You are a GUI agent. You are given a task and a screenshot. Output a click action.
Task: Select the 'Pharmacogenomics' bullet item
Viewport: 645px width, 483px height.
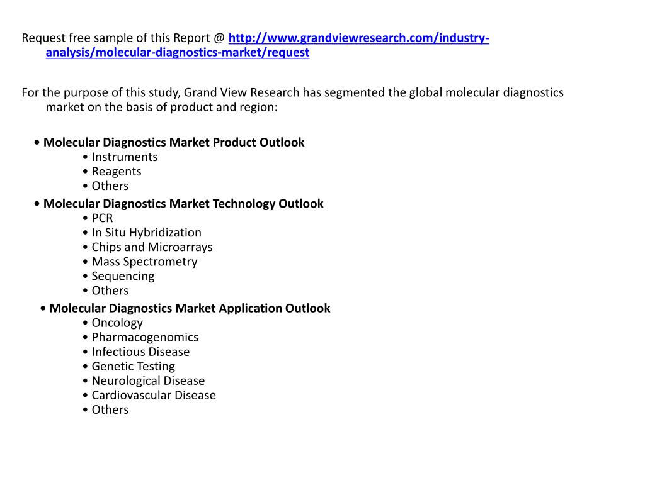coord(145,338)
